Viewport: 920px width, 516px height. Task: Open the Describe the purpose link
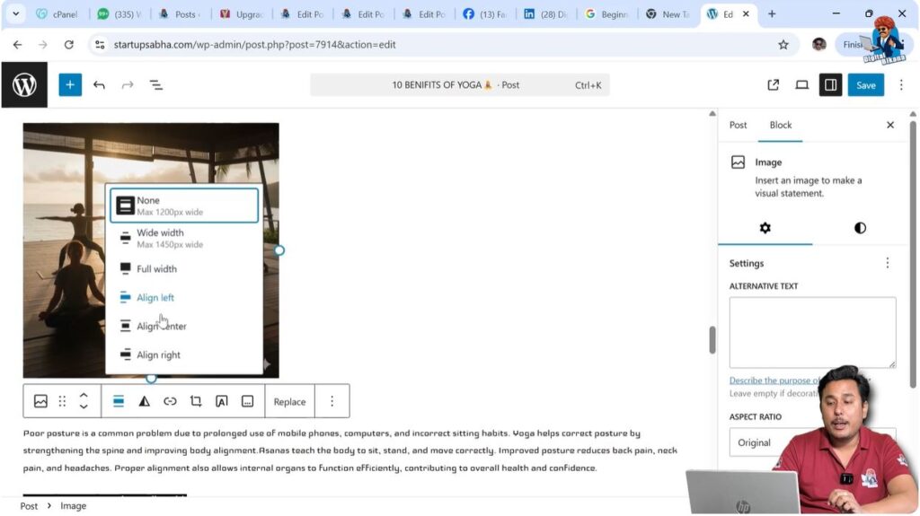(x=774, y=380)
